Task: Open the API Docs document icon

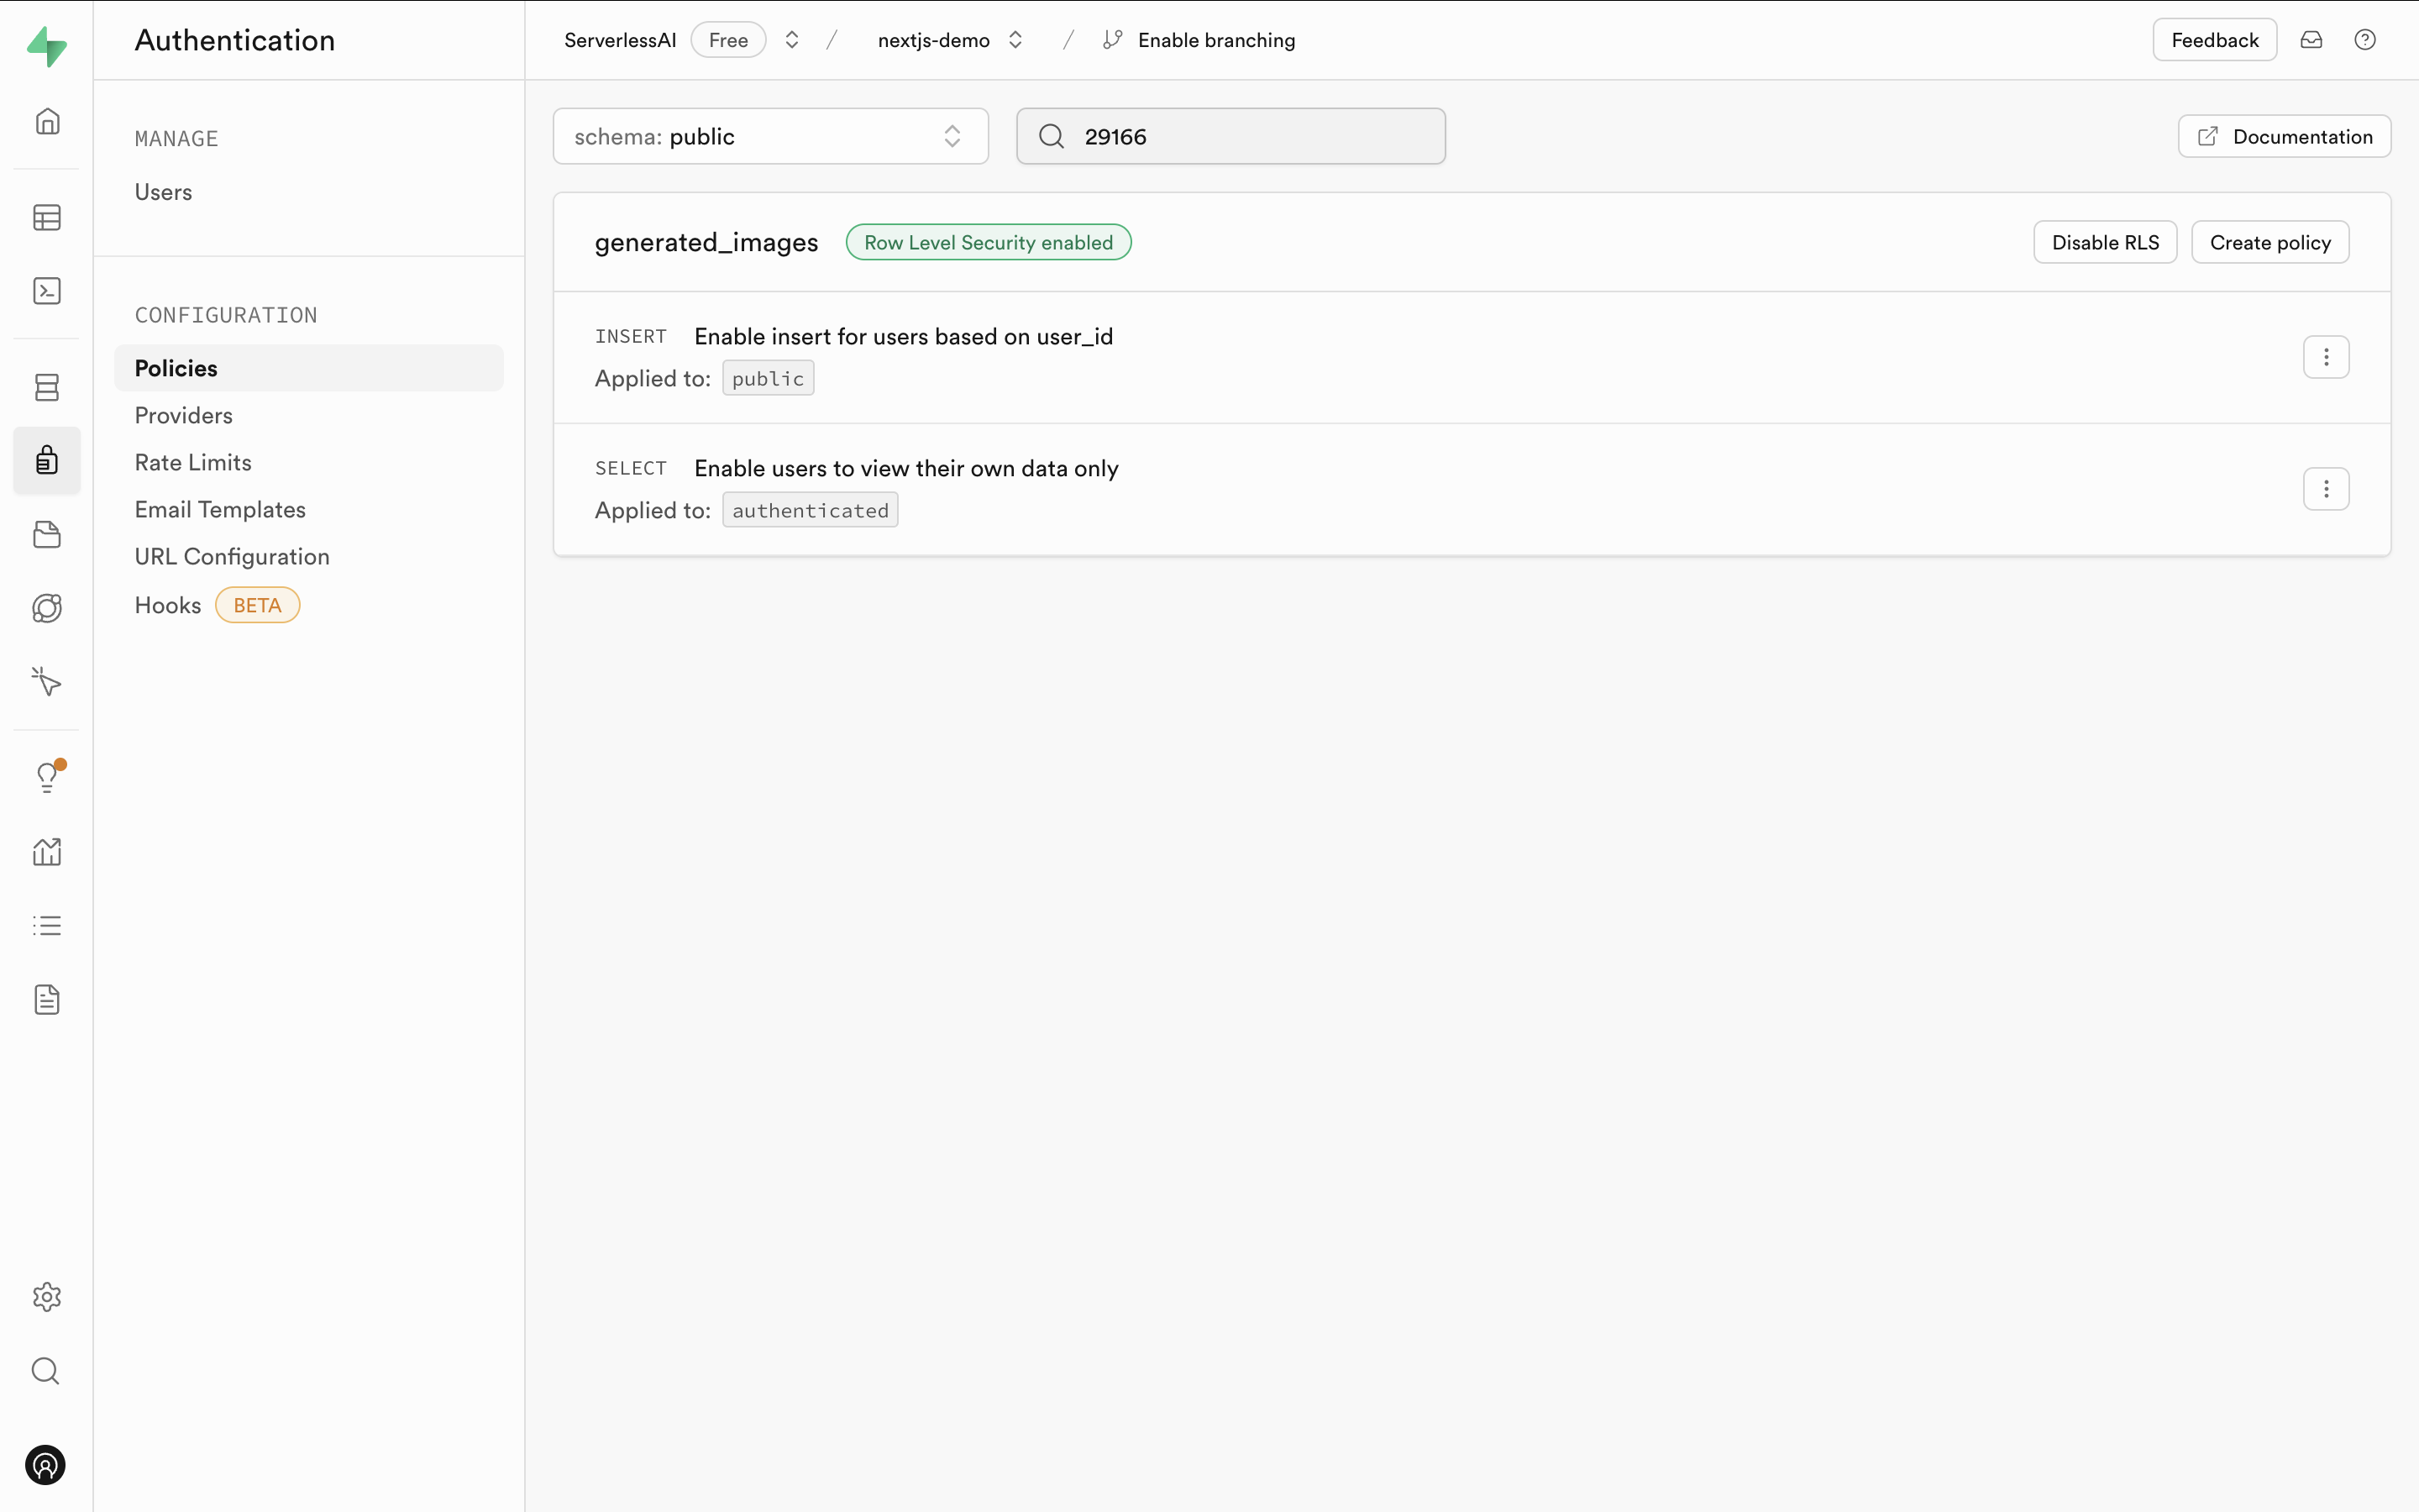Action: 47,999
